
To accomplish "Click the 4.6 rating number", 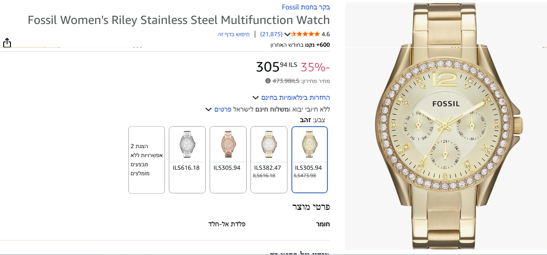I will pyautogui.click(x=326, y=34).
